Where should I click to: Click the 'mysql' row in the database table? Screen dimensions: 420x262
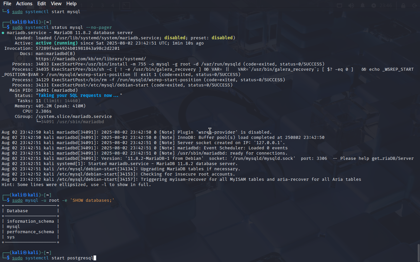coord(13,227)
